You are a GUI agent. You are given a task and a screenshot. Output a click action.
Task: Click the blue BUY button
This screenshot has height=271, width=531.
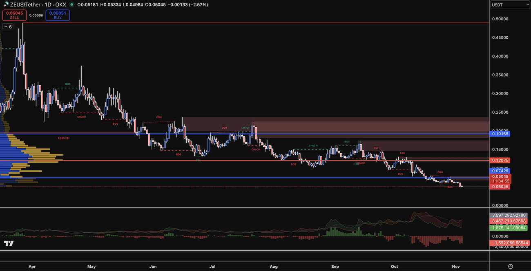pos(58,15)
